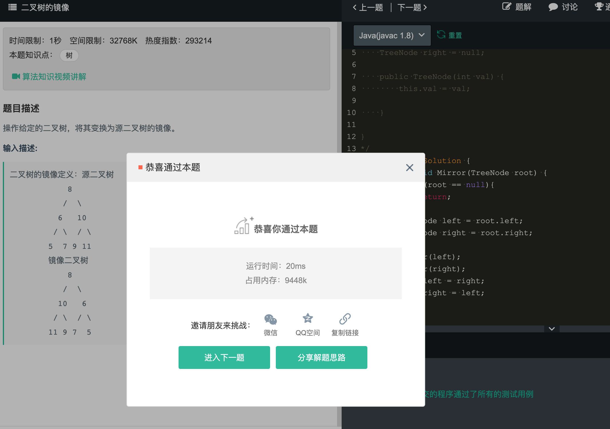The image size is (610, 429).
Task: Open the Java(javac 1.8) language dropdown
Action: point(392,35)
